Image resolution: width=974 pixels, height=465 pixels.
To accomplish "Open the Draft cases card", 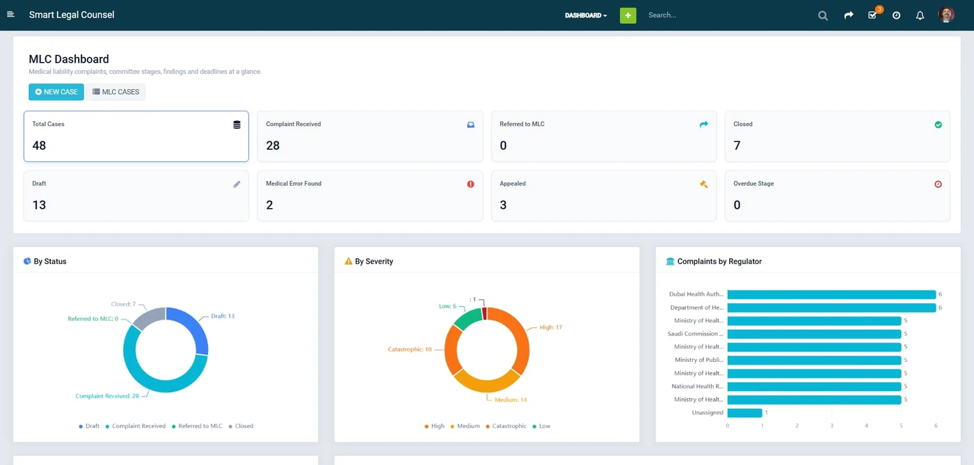I will (136, 196).
